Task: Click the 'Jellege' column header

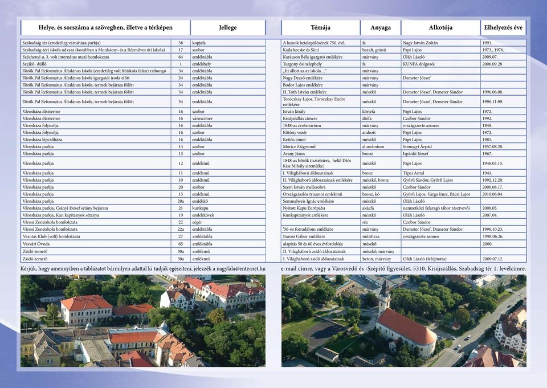Action: 228,27
